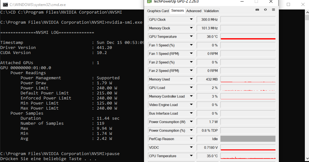Click the GPU Load value 2 %
The image size is (309, 162).
(x=208, y=88)
